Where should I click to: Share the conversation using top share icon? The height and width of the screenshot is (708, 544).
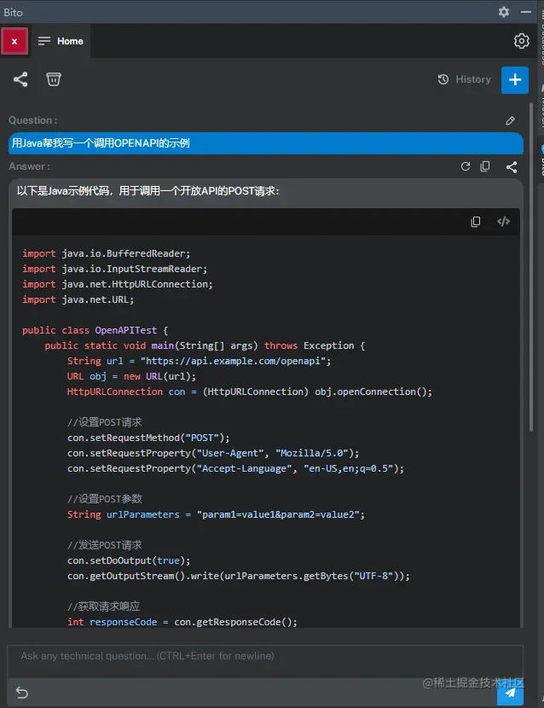click(20, 79)
